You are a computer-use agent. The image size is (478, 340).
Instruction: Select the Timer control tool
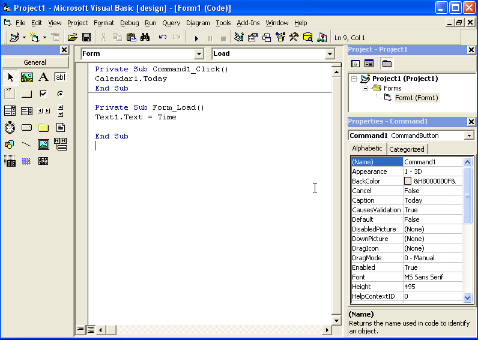(10, 128)
